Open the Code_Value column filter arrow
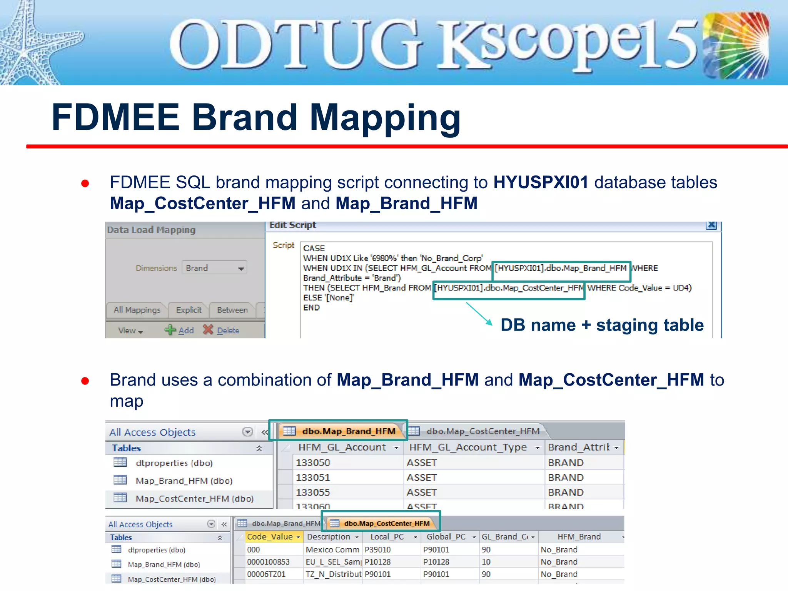The height and width of the screenshot is (591, 788). (x=298, y=537)
